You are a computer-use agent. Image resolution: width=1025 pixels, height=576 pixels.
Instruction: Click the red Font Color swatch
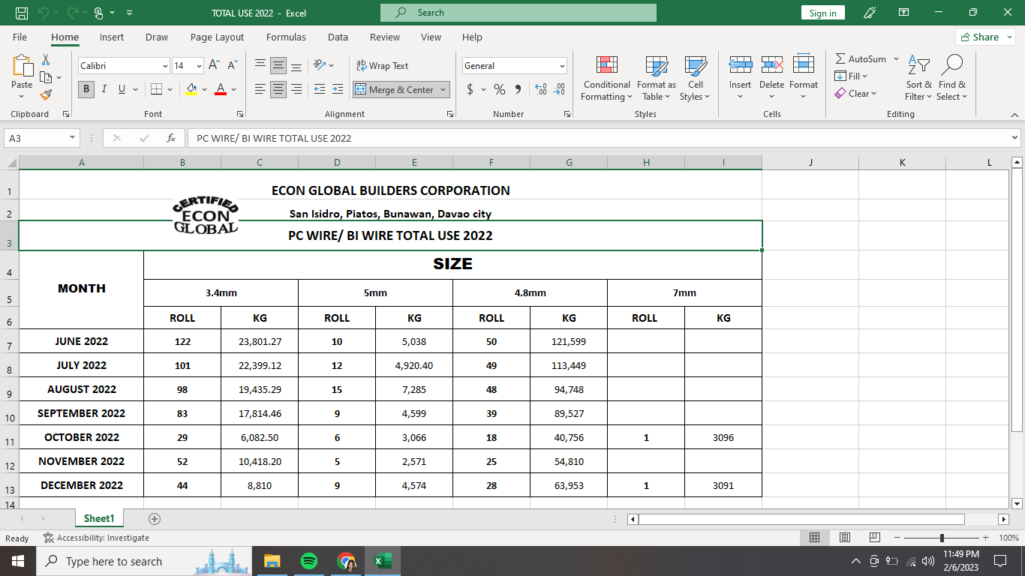[221, 89]
